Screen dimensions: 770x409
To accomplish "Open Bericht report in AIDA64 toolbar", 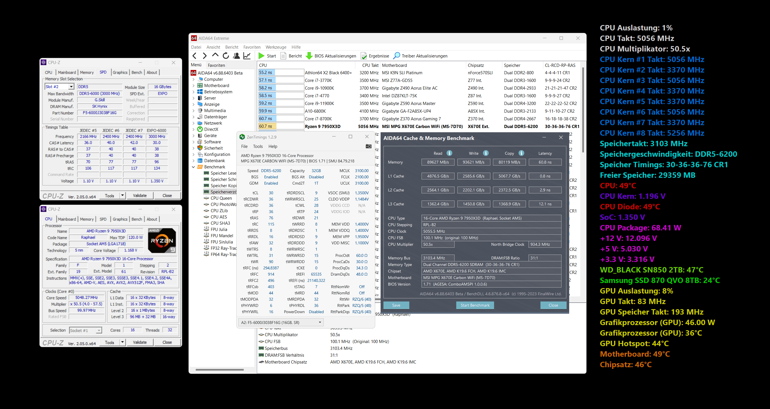I will [291, 56].
